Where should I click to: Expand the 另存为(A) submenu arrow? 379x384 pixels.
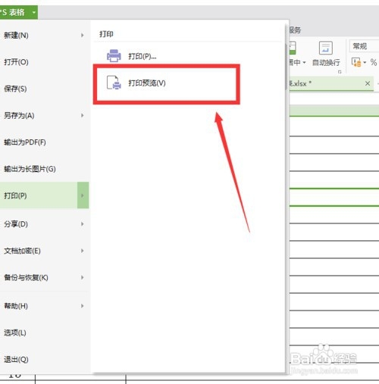click(83, 115)
